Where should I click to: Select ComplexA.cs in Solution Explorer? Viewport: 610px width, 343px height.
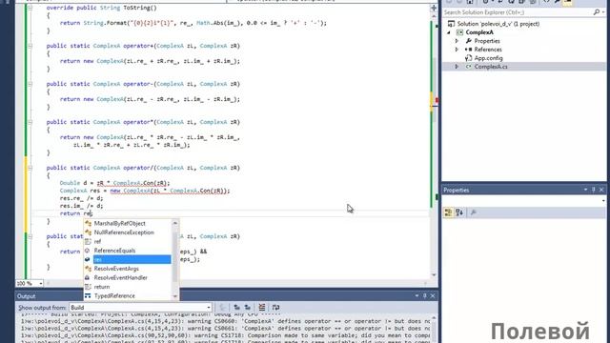(x=491, y=67)
